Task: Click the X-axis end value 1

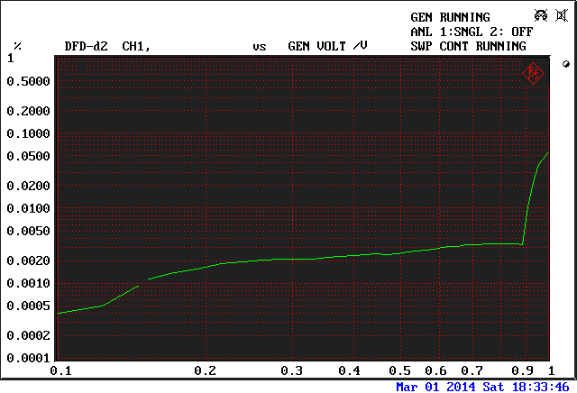Action: tap(551, 370)
